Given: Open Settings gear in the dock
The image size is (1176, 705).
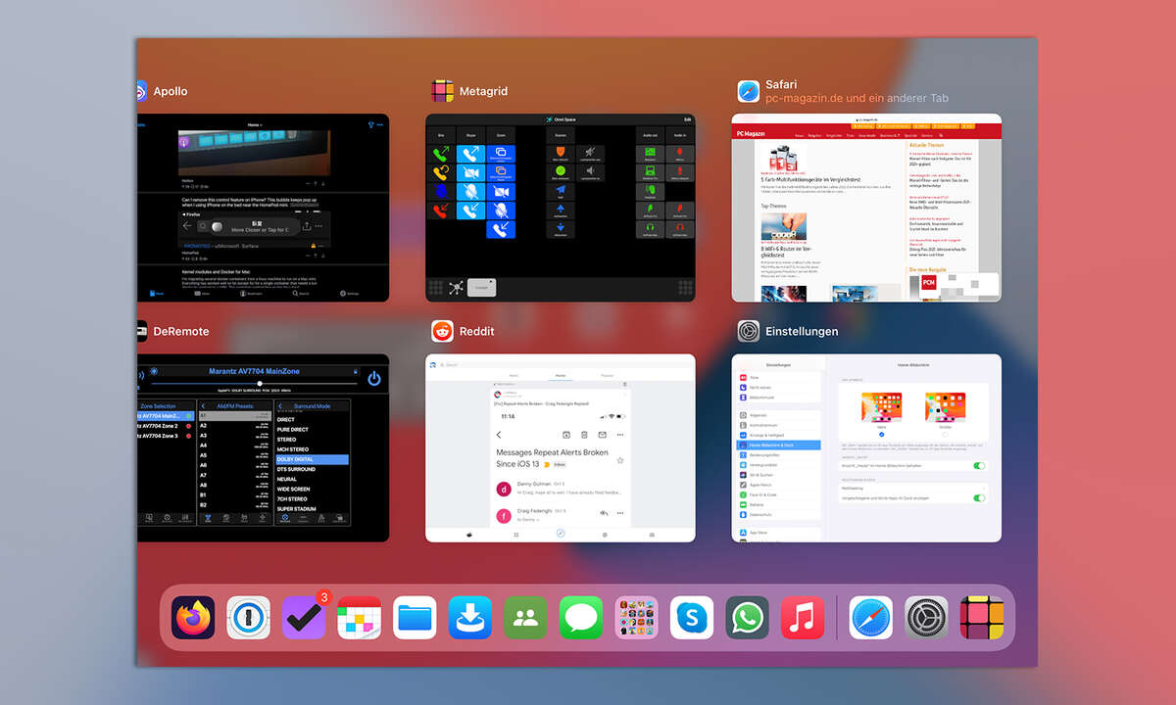Looking at the screenshot, I should click(926, 618).
